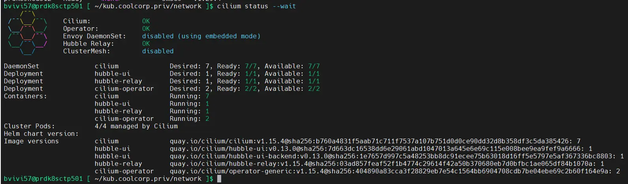The image size is (628, 184).
Task: Click the 'Containers:' label
Action: [25, 96]
